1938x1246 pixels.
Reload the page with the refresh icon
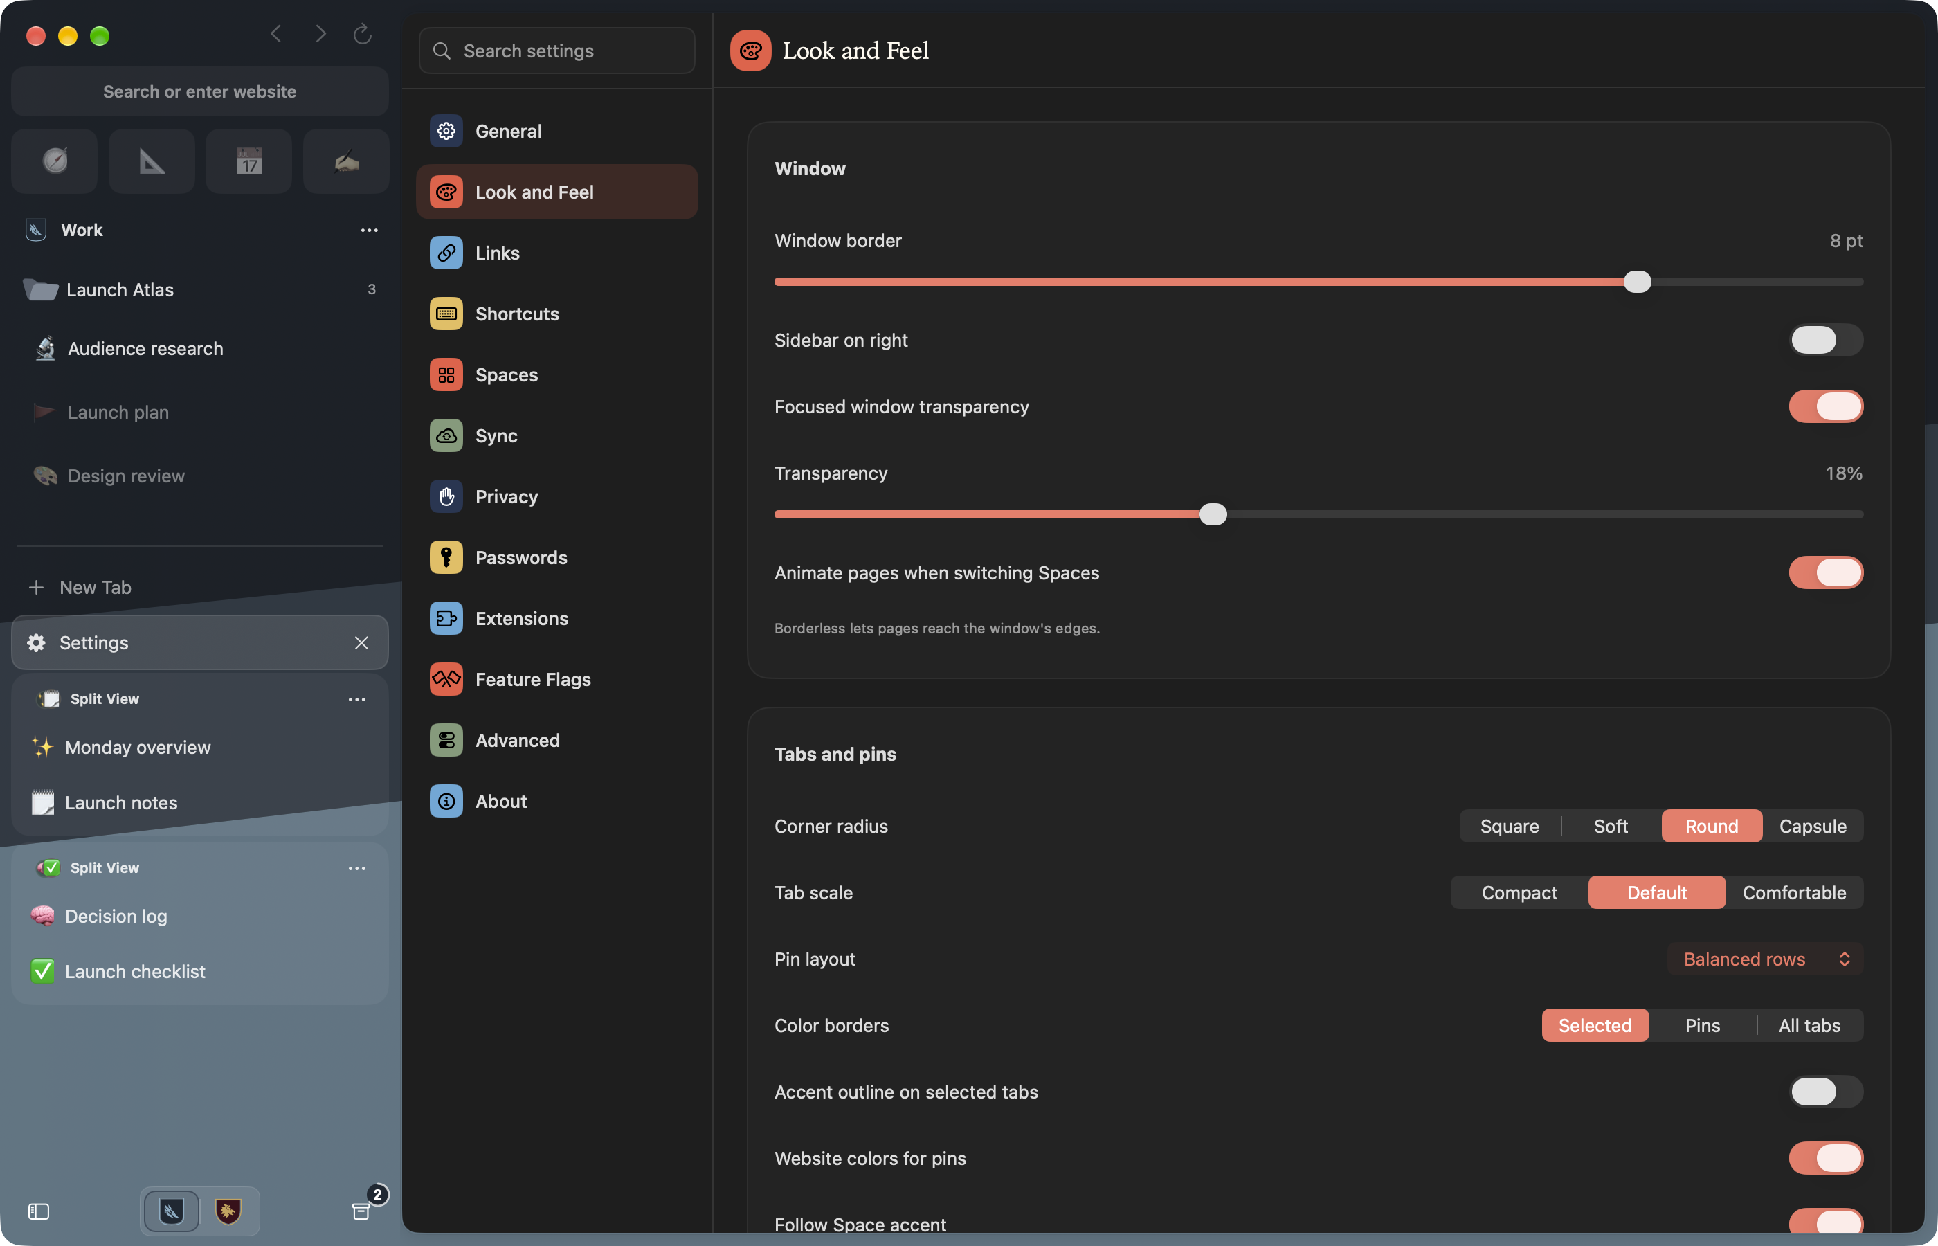363,34
